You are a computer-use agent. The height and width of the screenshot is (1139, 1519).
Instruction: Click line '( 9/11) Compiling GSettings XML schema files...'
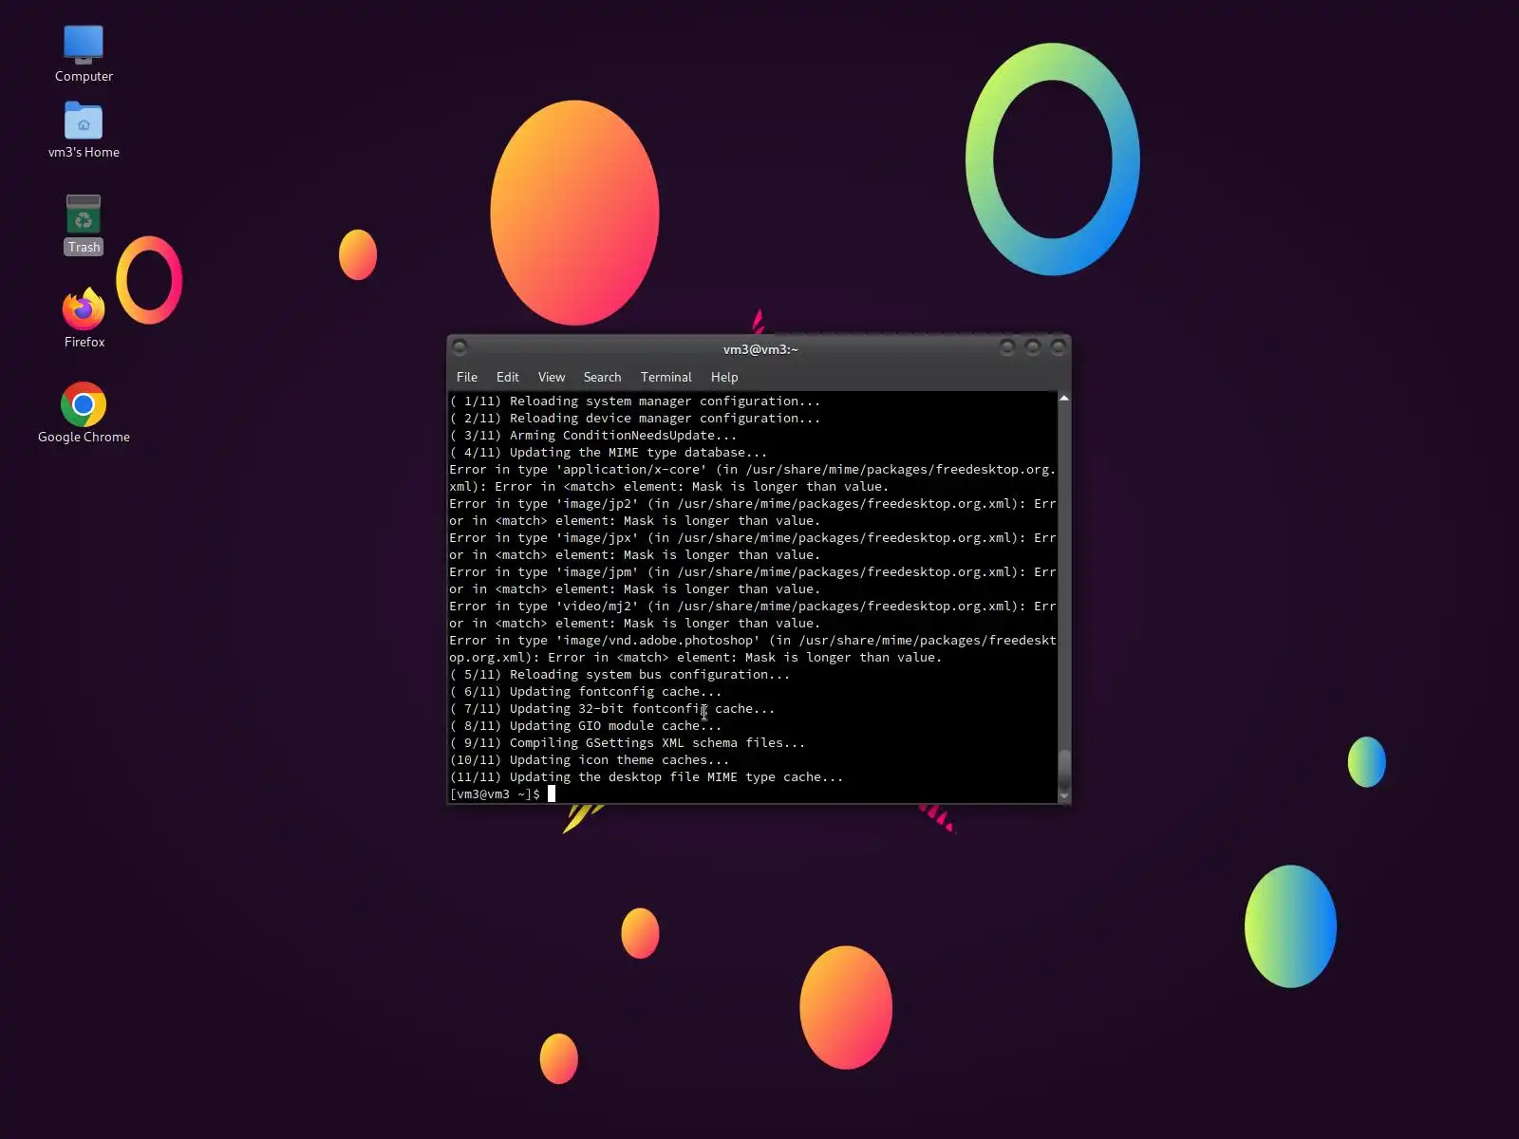tap(628, 743)
